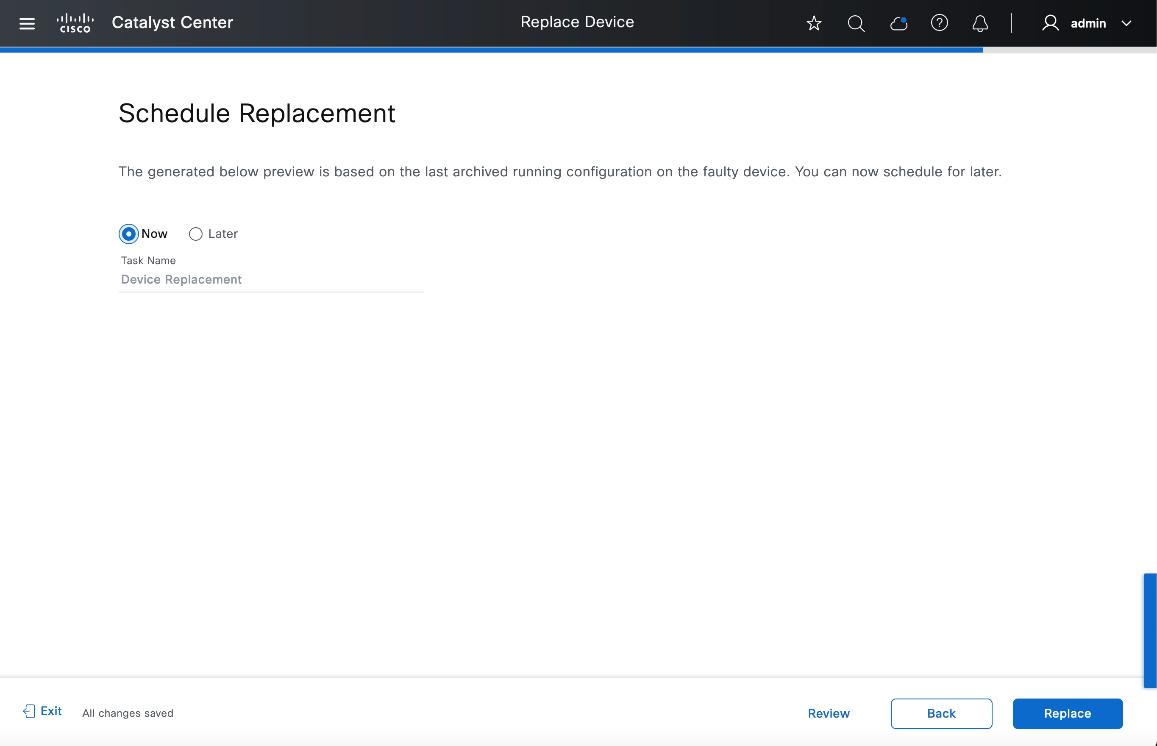The width and height of the screenshot is (1157, 746).
Task: Open the notifications bell
Action: coord(980,23)
